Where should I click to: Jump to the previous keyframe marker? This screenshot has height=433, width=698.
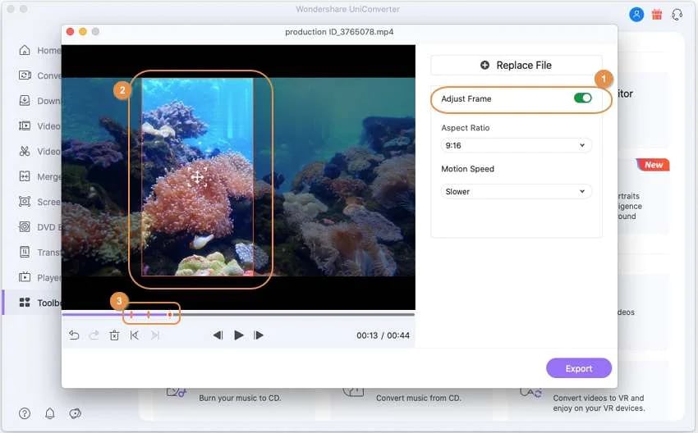[135, 335]
